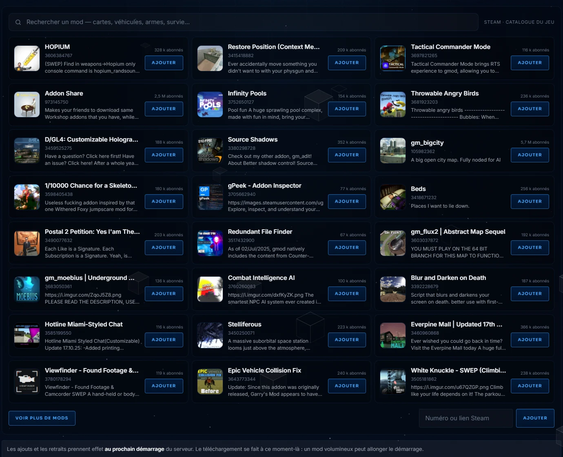Add the gm_bigcity map
Viewport: 563px width, 457px height.
tap(530, 155)
